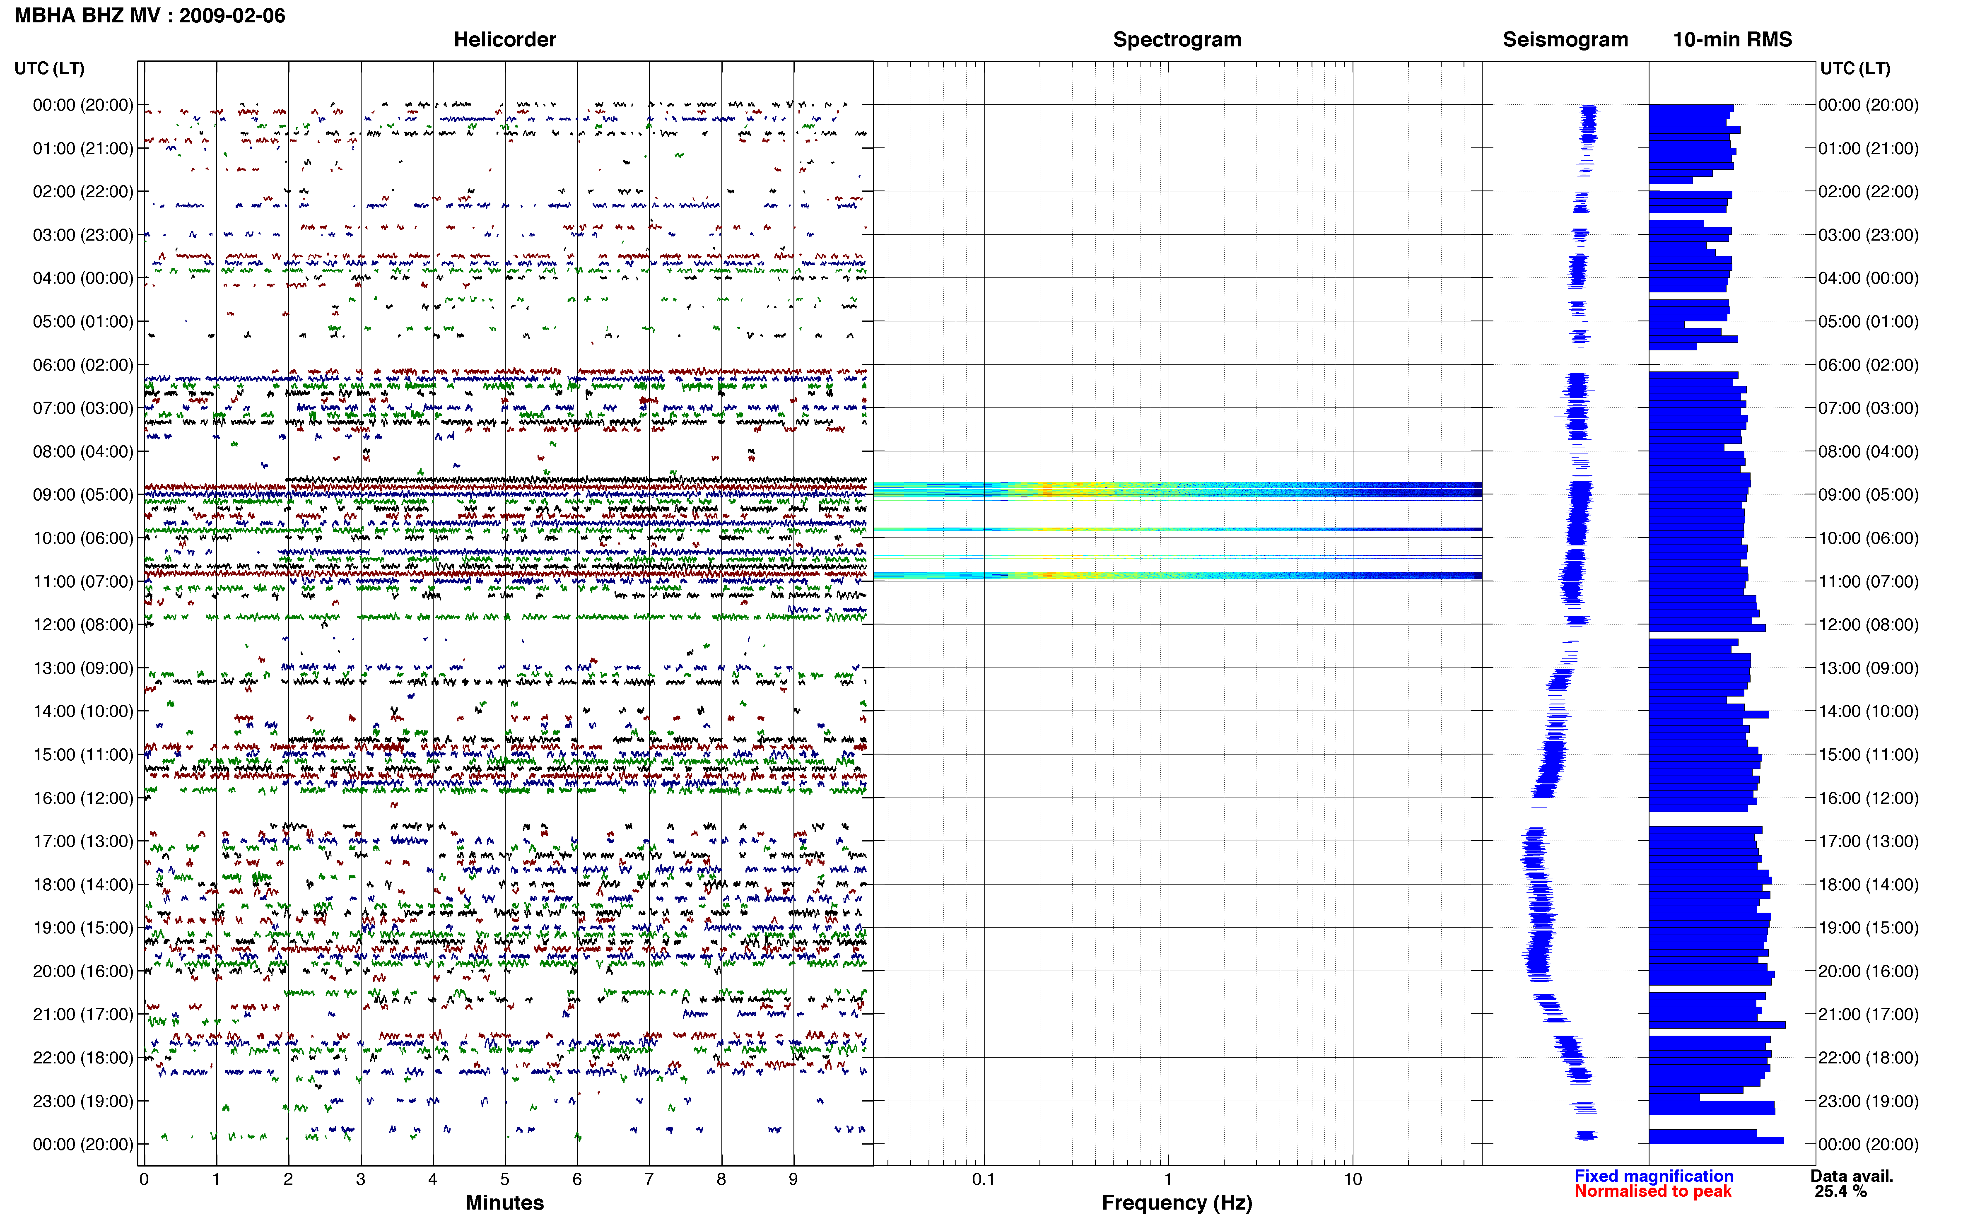1963x1227 pixels.
Task: Click minutes axis tick '5'
Action: click(505, 1179)
